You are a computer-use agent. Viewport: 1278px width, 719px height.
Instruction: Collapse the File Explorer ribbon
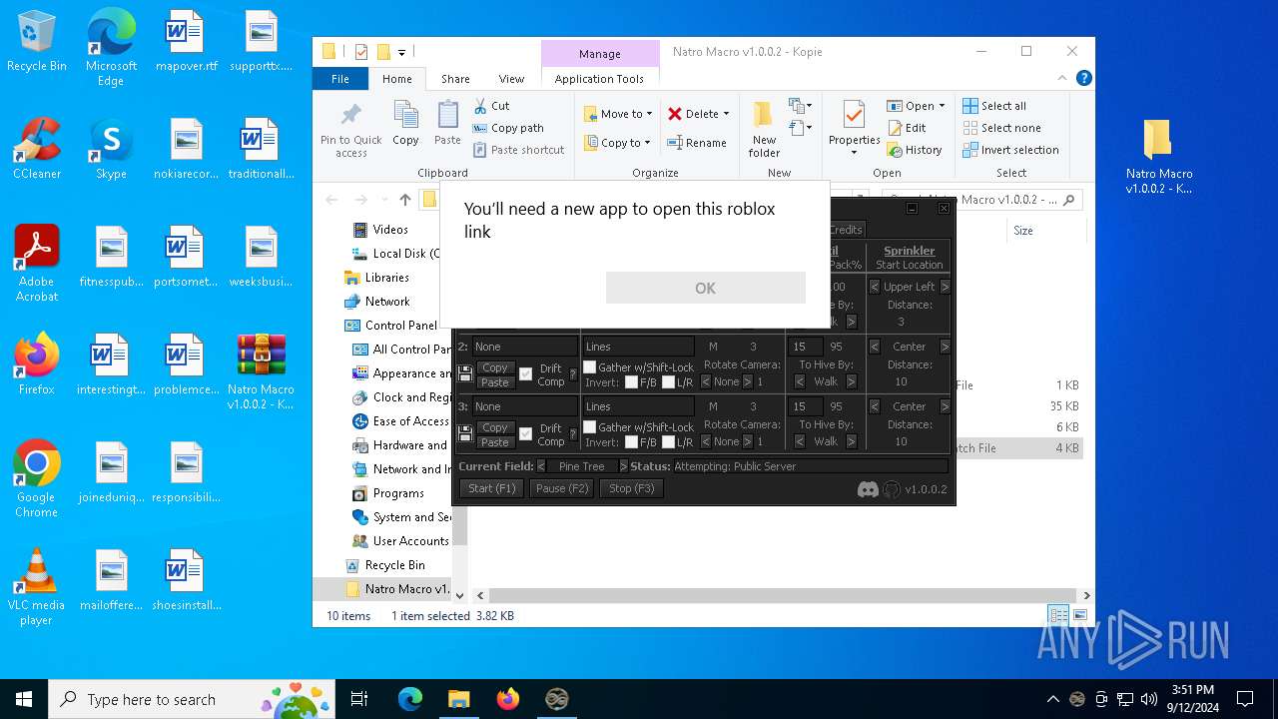(x=1062, y=78)
